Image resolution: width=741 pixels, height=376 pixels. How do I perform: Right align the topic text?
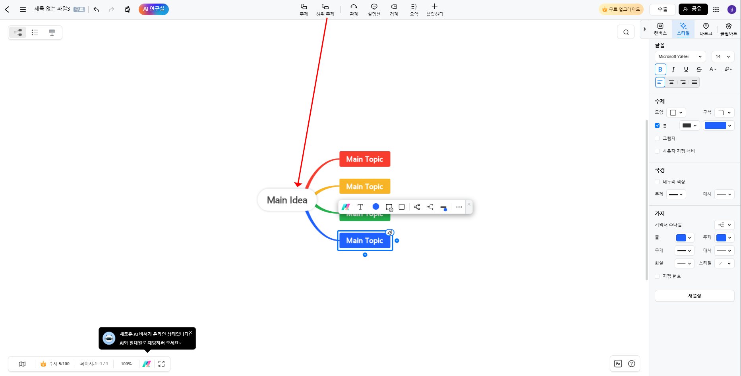[683, 82]
